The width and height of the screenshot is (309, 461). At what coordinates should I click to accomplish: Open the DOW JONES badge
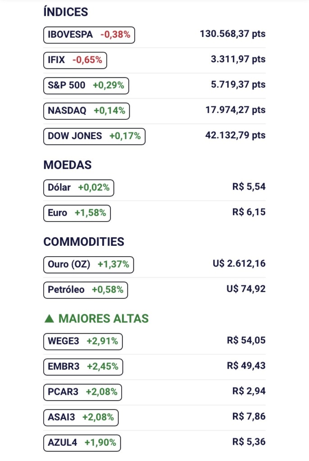[x=94, y=136]
